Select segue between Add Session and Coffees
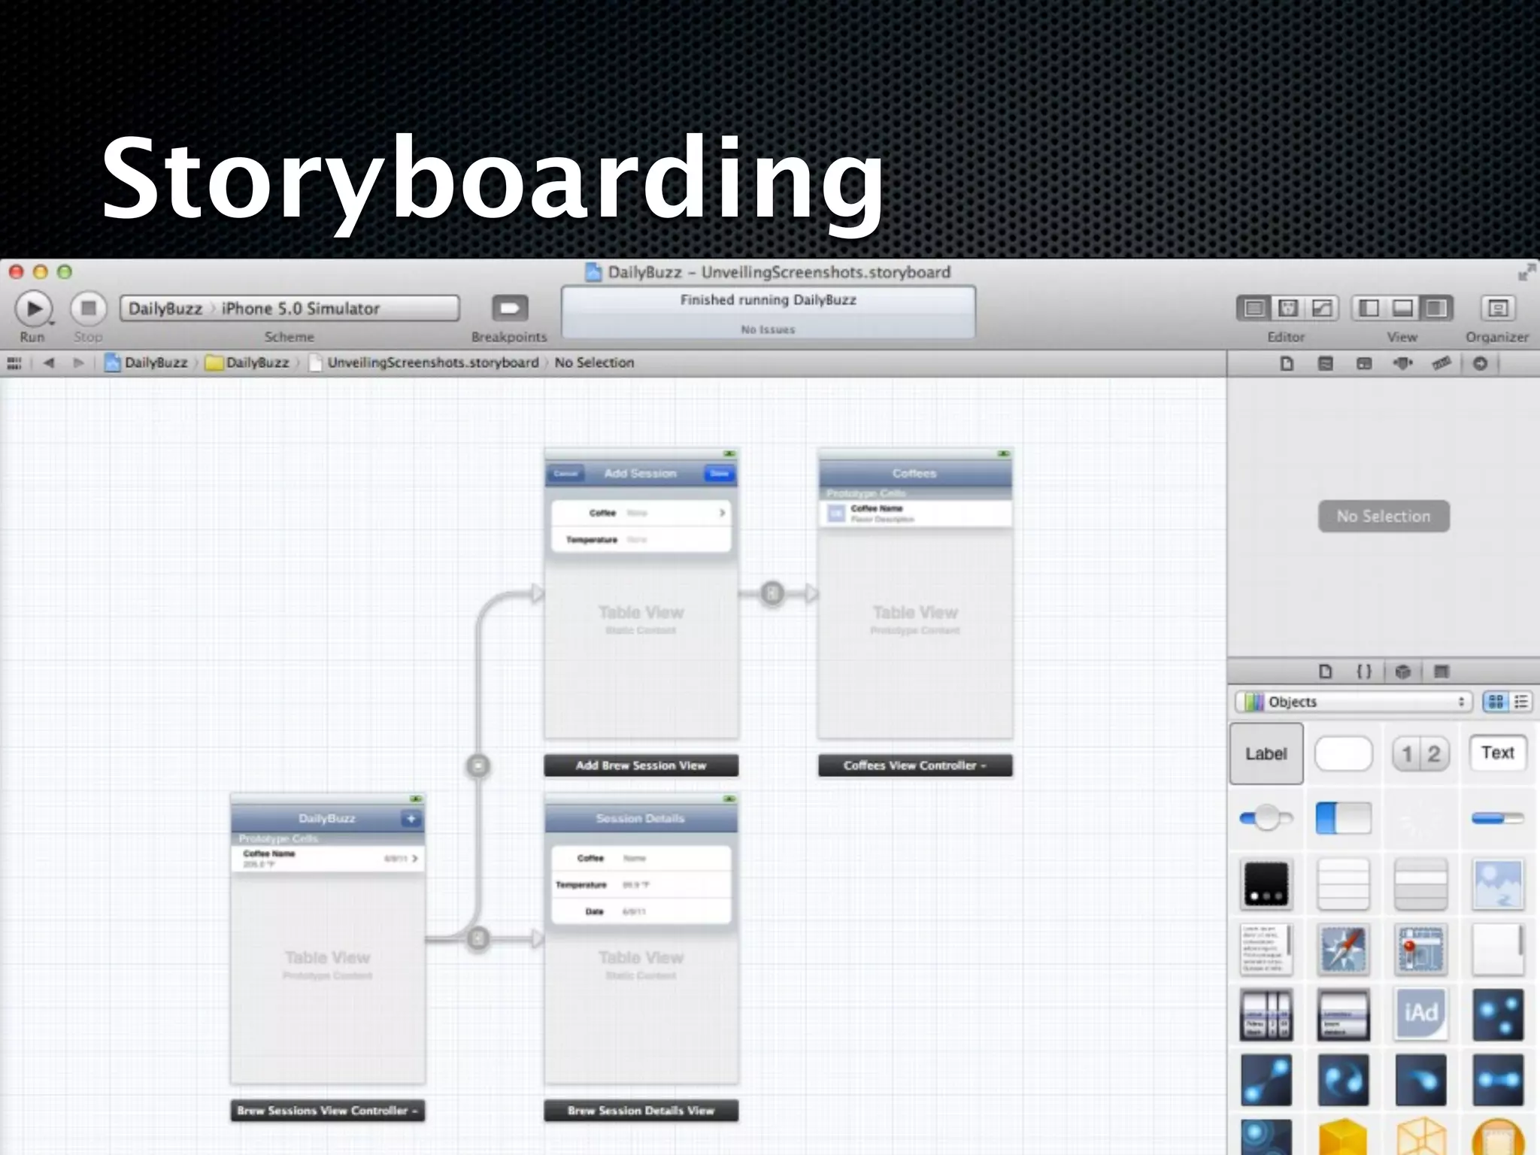Viewport: 1540px width, 1155px height. 772,593
